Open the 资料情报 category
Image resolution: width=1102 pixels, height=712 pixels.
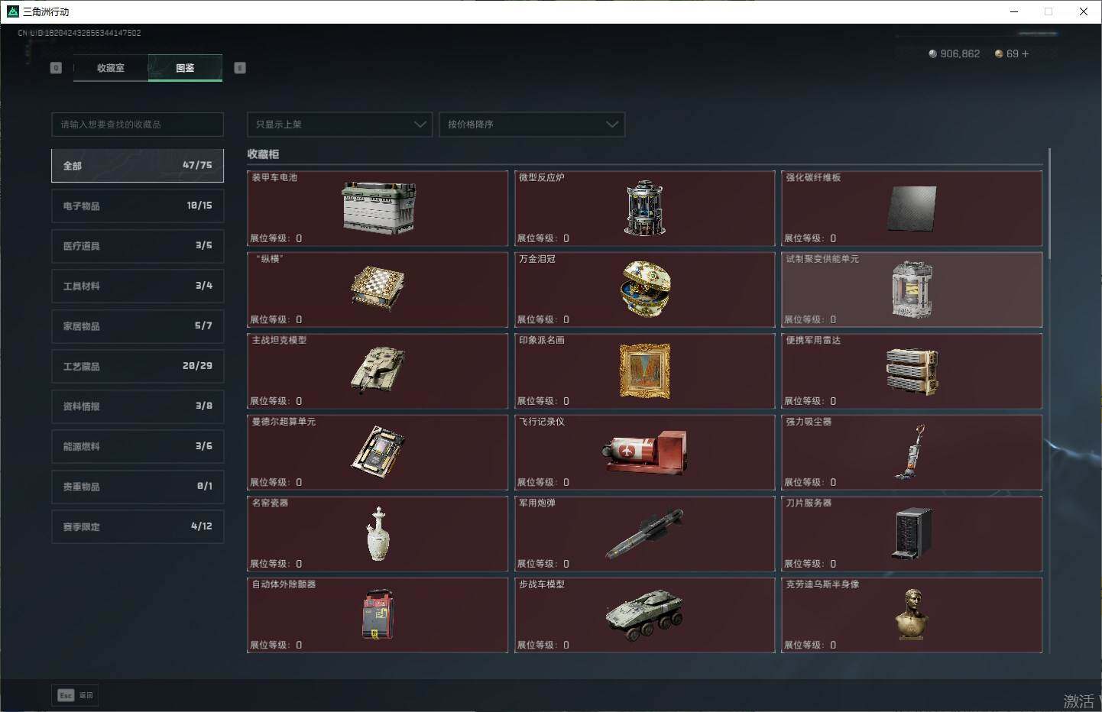(x=138, y=406)
